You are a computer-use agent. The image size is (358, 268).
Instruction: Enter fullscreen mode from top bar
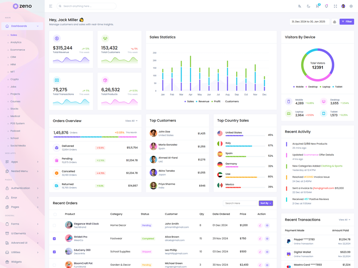pos(335,6)
